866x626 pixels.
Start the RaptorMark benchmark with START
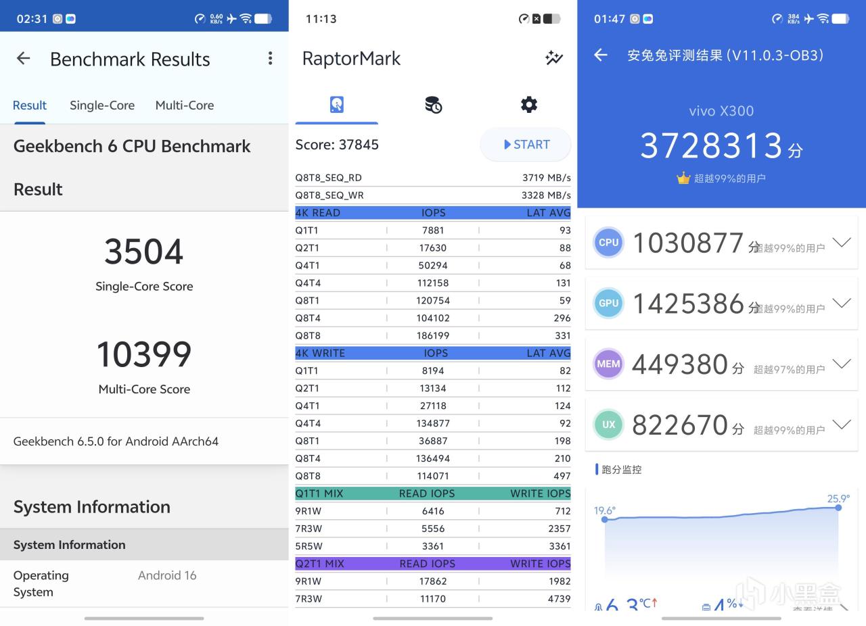[x=526, y=145]
